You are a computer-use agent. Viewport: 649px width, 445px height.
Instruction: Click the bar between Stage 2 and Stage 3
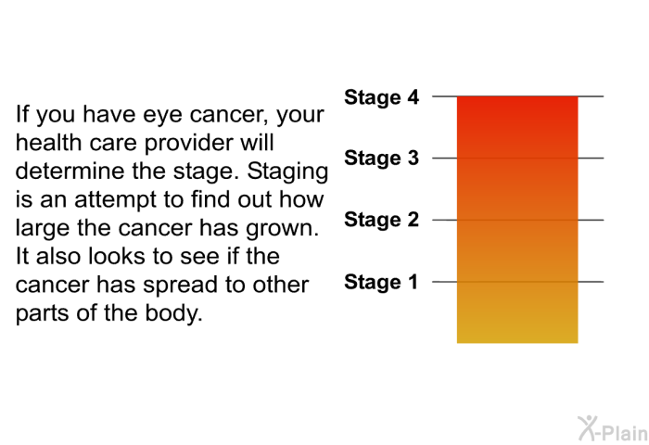(x=516, y=189)
